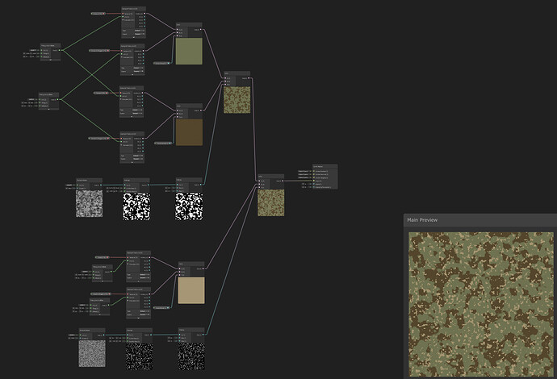The width and height of the screenshot is (557, 379).
Task: Click the blobby black-and-white preview next to the coarse noise
Action: pyautogui.click(x=136, y=206)
